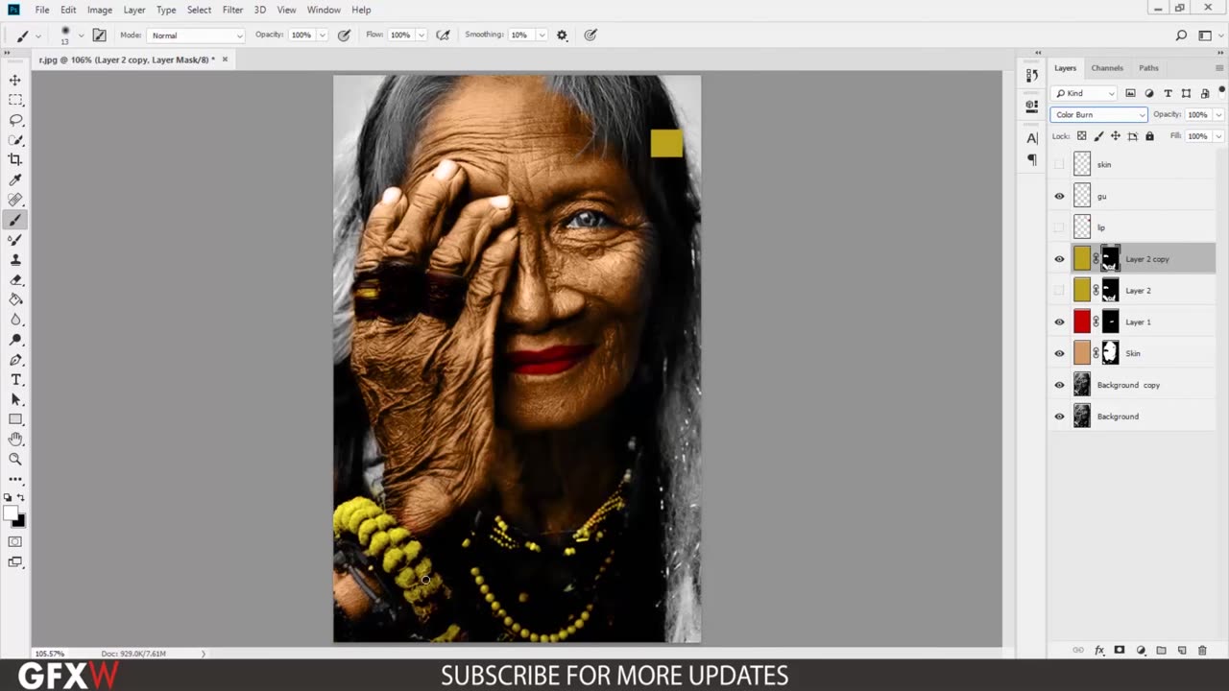Open the Color Burn blend mode dropdown
Viewport: 1229px width, 691px height.
(x=1098, y=114)
